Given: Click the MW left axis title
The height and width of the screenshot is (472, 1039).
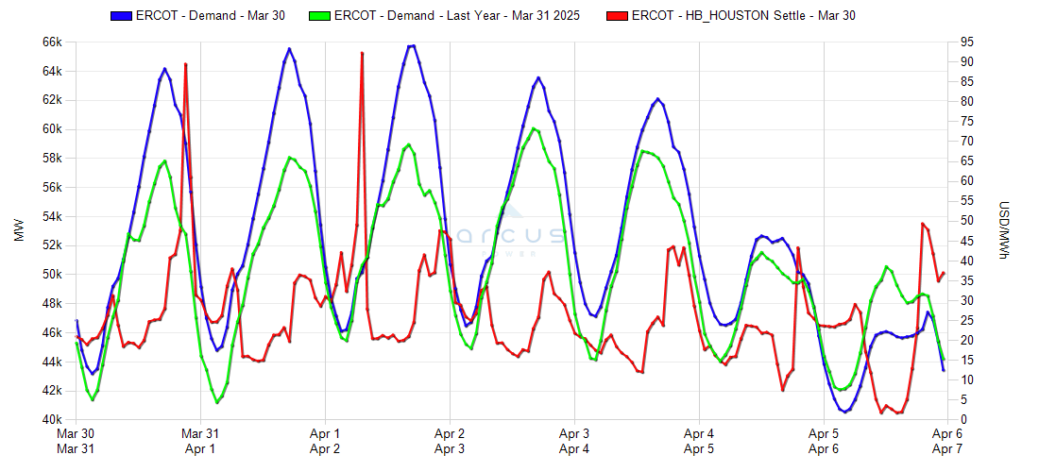Looking at the screenshot, I should (x=19, y=231).
